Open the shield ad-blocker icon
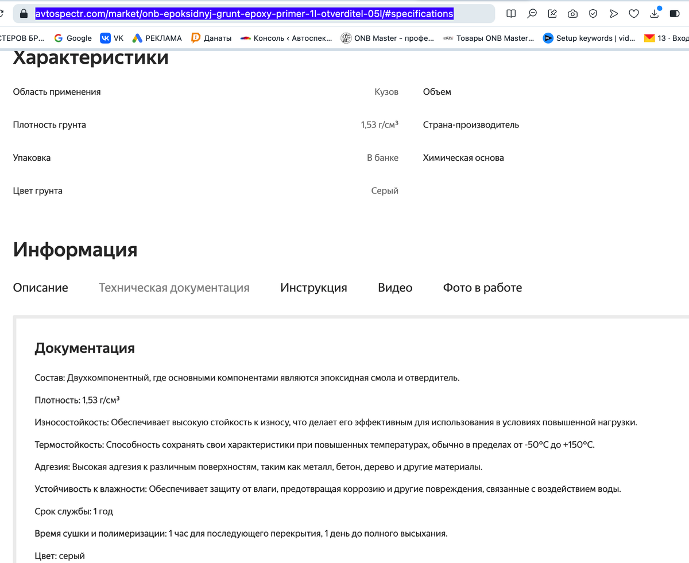Screen dimensions: 689x563 pyautogui.click(x=593, y=13)
